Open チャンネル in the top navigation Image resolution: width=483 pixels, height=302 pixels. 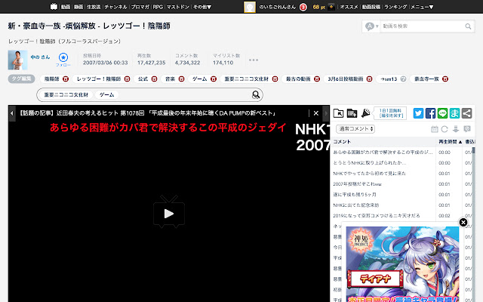pos(115,7)
